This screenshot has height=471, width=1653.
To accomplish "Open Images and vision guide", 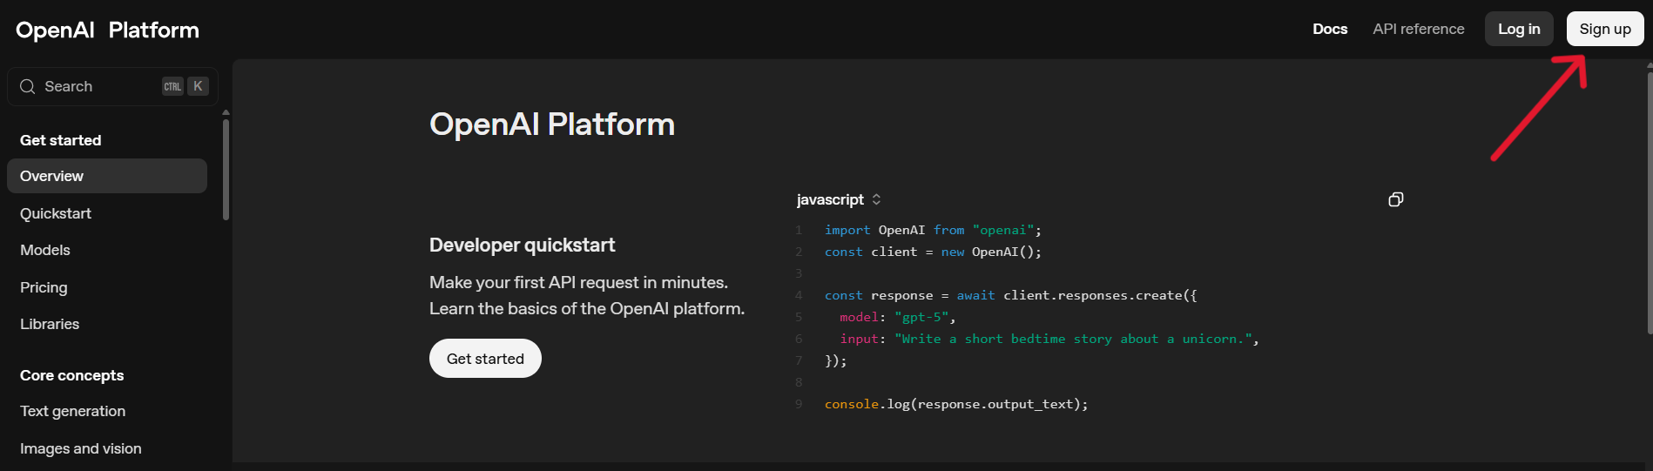I will (81, 448).
